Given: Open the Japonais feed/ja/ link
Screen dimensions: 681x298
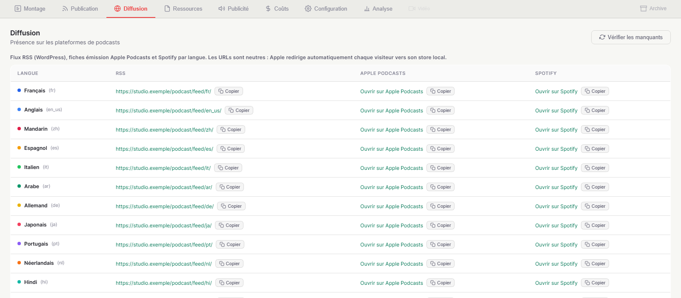Looking at the screenshot, I should (x=163, y=226).
